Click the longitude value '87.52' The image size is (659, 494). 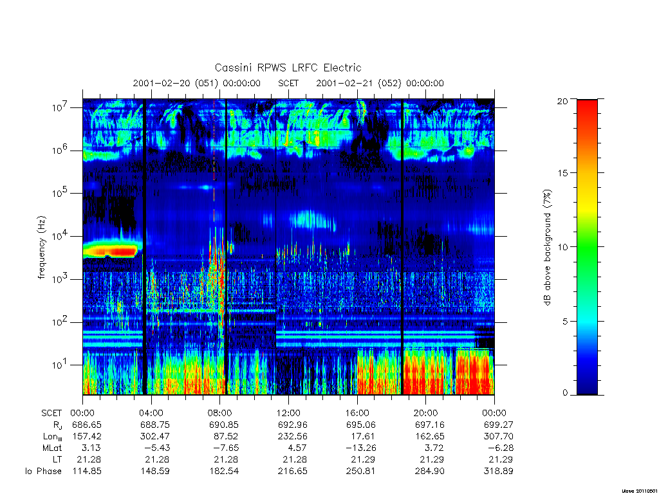(226, 437)
